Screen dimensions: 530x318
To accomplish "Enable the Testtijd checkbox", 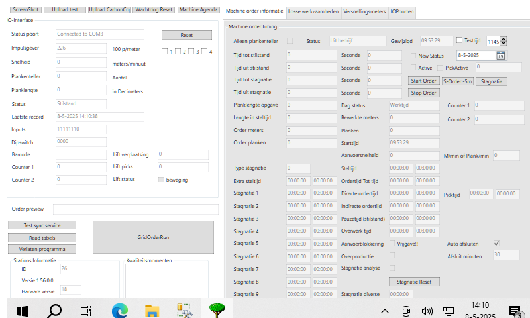I will [x=460, y=40].
